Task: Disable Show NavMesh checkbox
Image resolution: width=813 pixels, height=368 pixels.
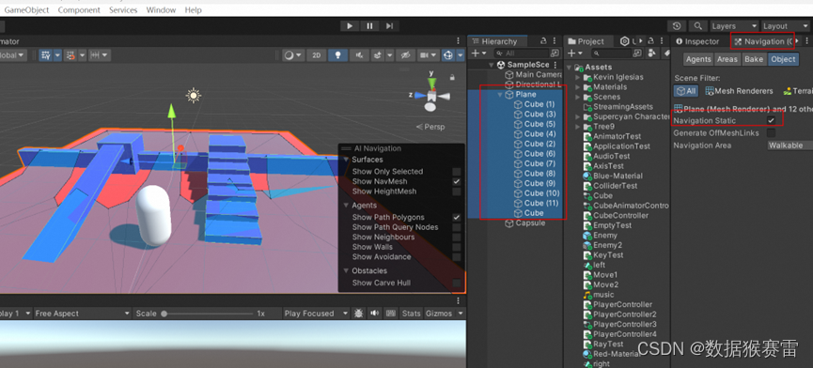Action: coord(456,181)
